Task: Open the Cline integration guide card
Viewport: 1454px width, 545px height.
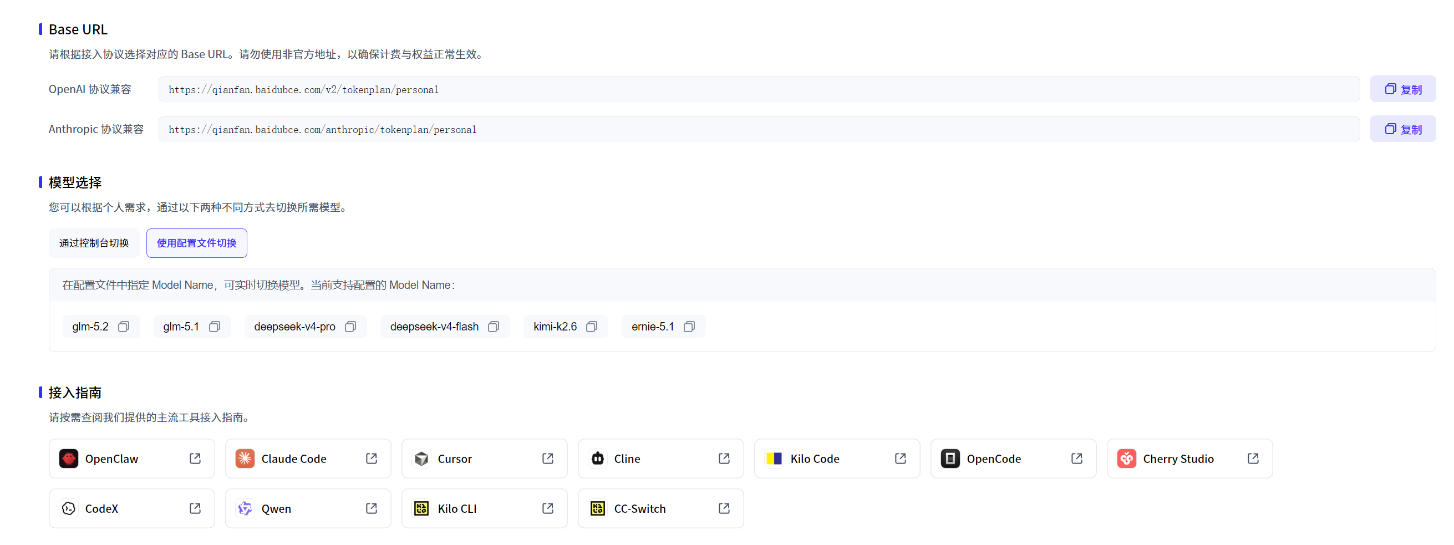Action: (661, 459)
